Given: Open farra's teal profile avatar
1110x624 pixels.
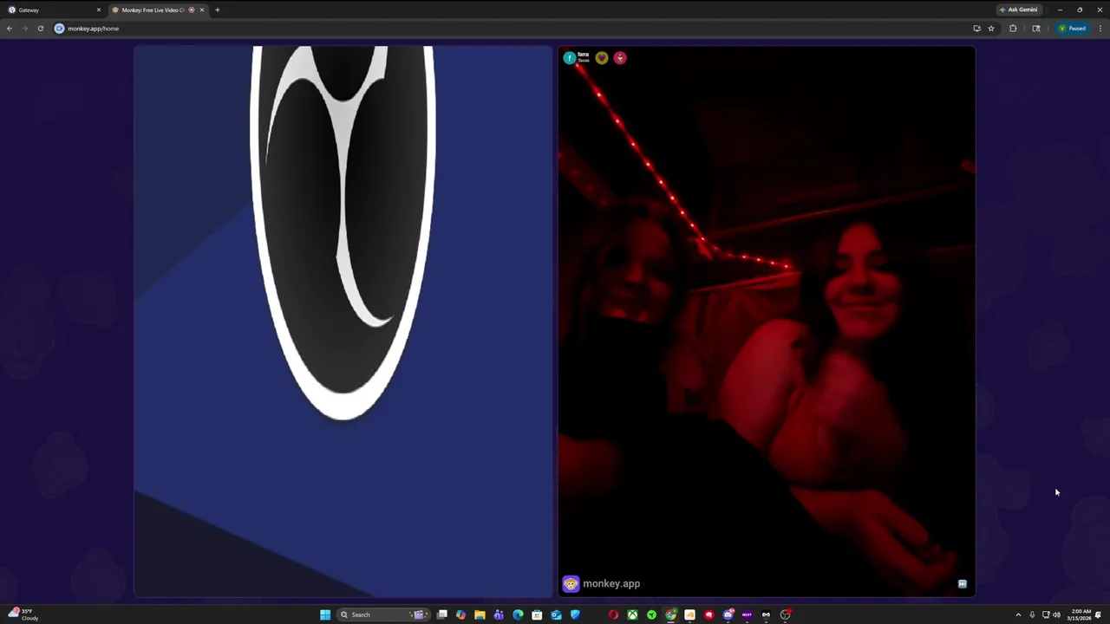Looking at the screenshot, I should (x=570, y=58).
